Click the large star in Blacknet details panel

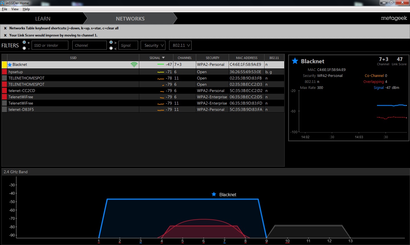click(295, 61)
